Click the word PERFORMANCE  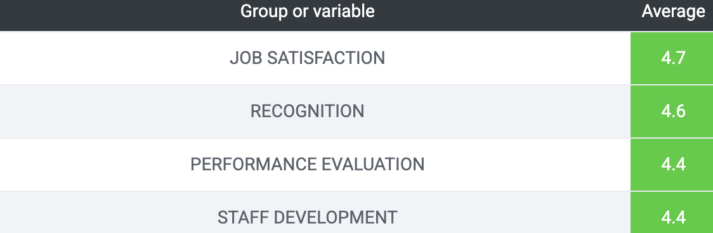point(254,165)
